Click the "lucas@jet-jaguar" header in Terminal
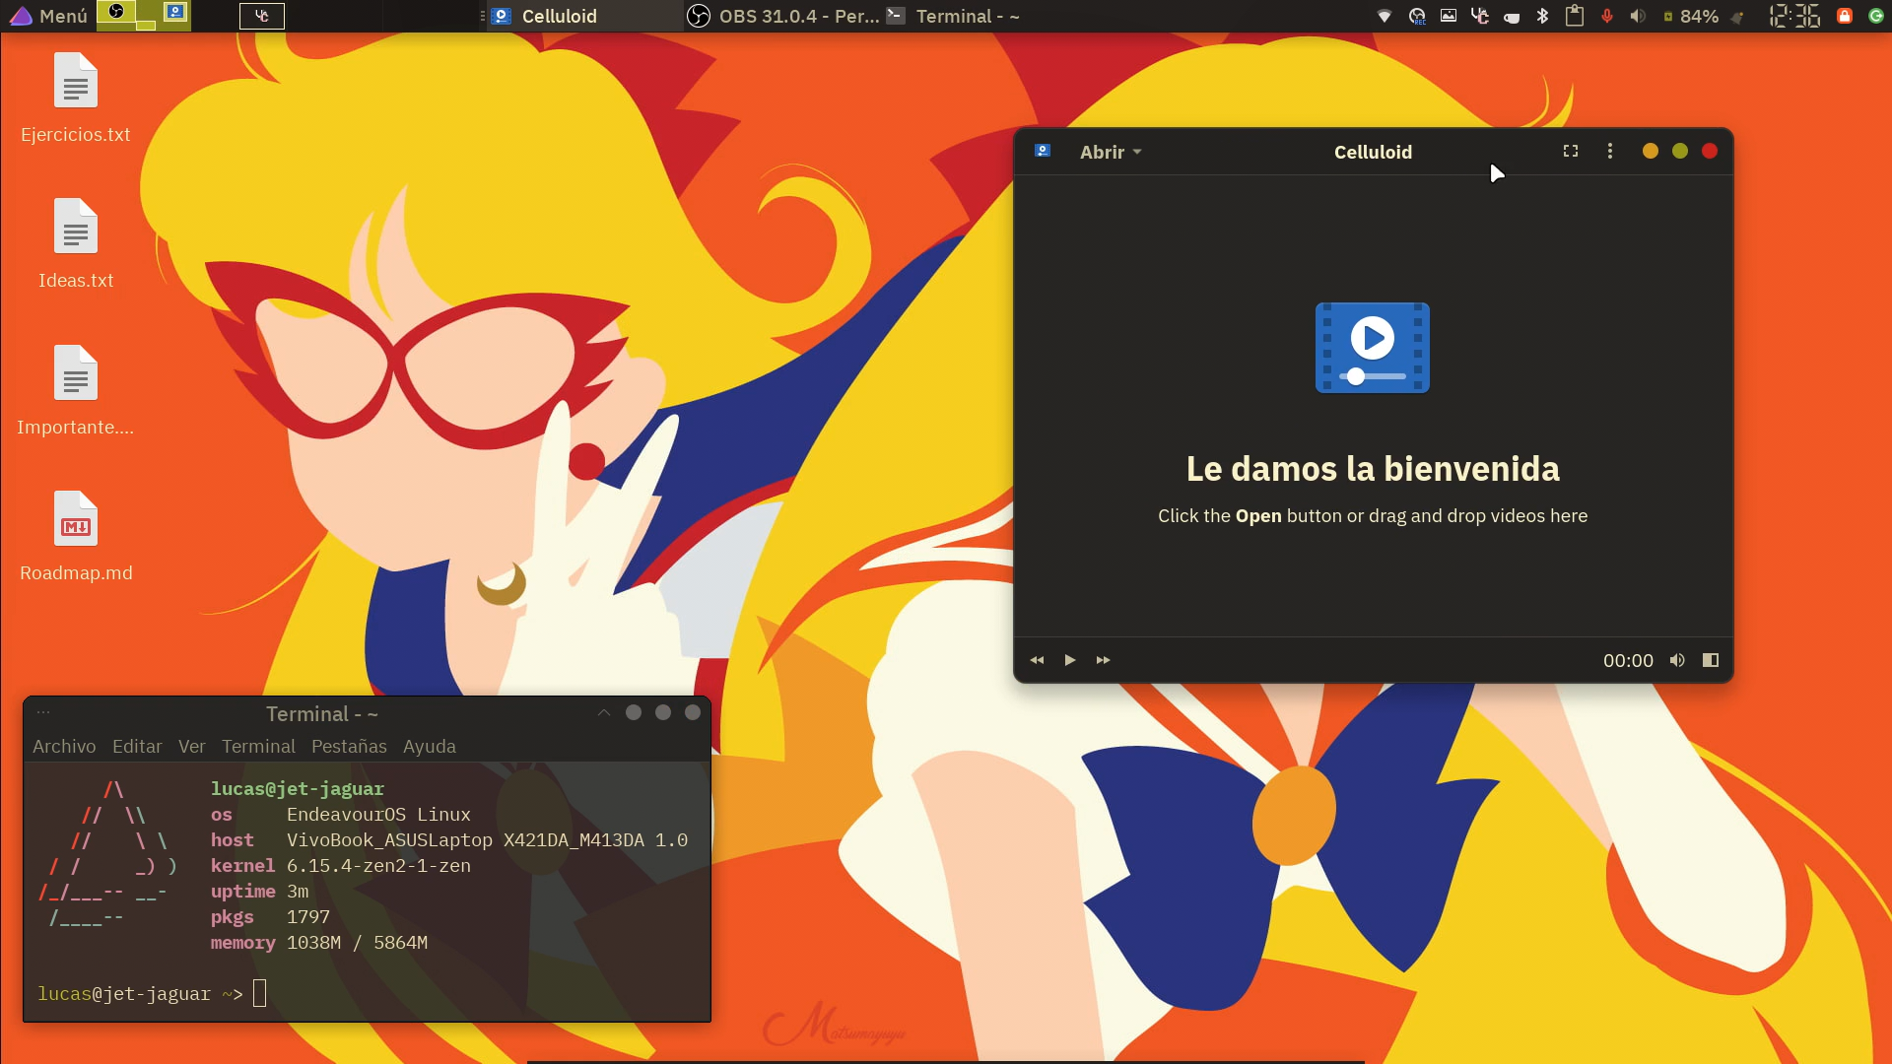 (x=298, y=788)
